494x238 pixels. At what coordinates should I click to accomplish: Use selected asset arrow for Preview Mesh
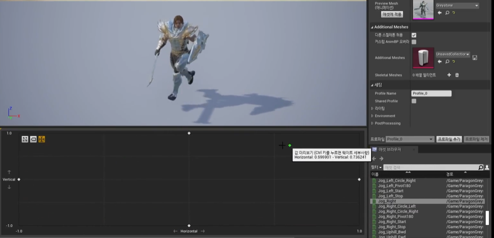440,13
